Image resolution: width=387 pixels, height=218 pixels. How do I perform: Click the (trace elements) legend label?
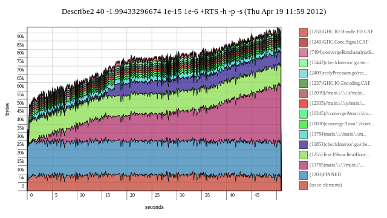click(x=326, y=185)
